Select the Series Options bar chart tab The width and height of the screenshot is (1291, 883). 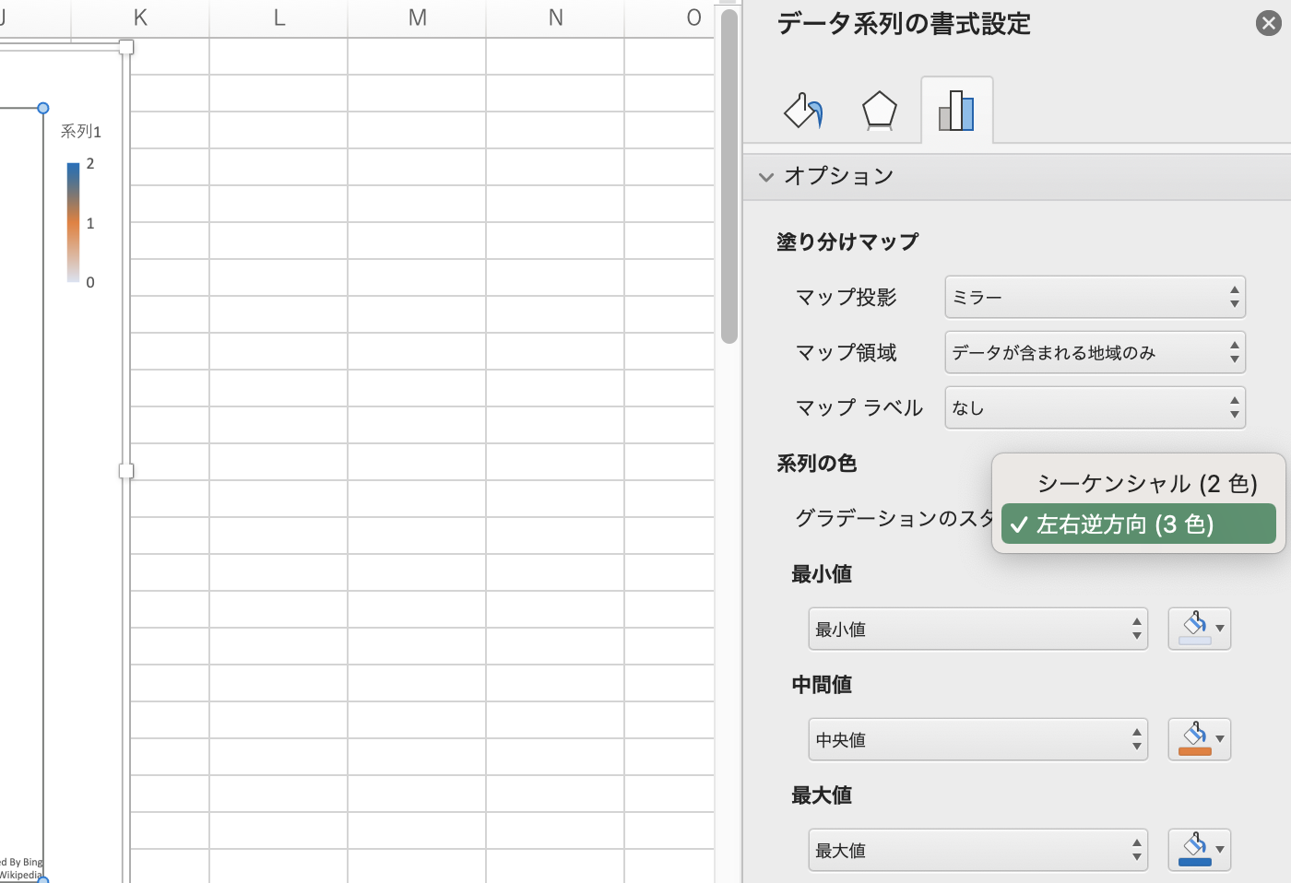pyautogui.click(x=956, y=111)
